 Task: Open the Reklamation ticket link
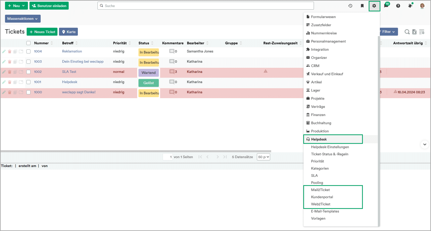(72, 51)
